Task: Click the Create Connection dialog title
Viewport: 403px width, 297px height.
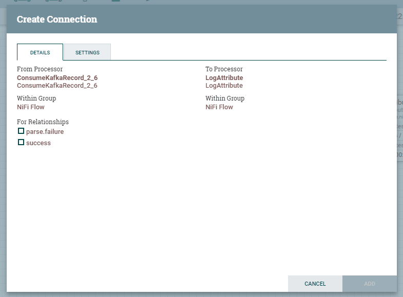Action: point(57,19)
